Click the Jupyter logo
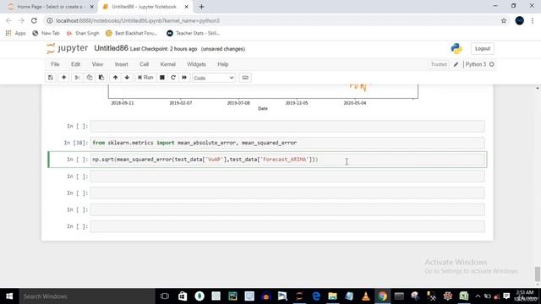Viewport: 541px width, 304px height. point(68,48)
